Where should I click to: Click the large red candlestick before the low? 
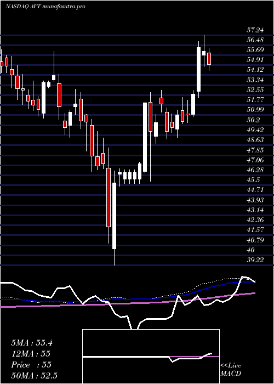(109, 197)
